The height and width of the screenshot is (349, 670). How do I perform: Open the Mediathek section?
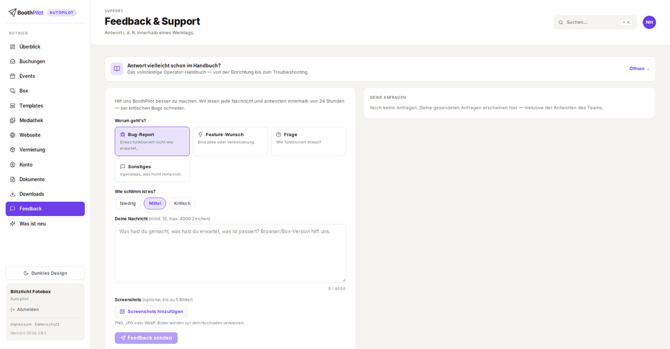45,120
